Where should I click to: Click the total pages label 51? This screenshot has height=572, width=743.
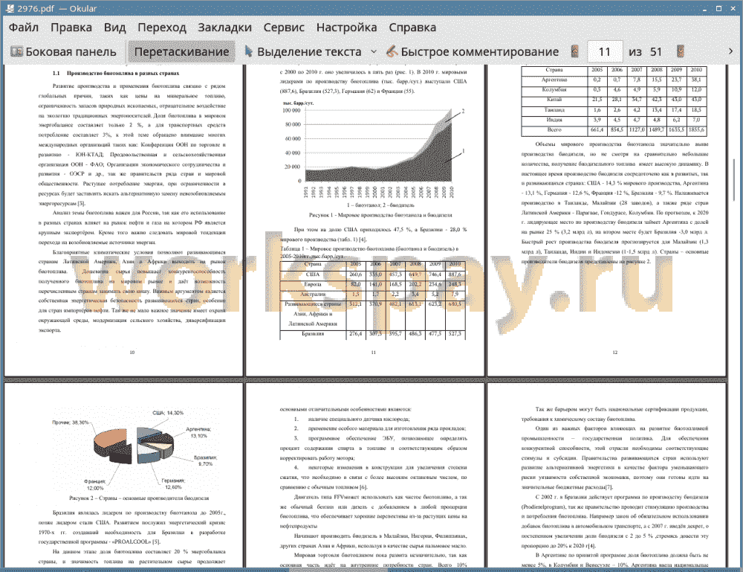coord(656,52)
